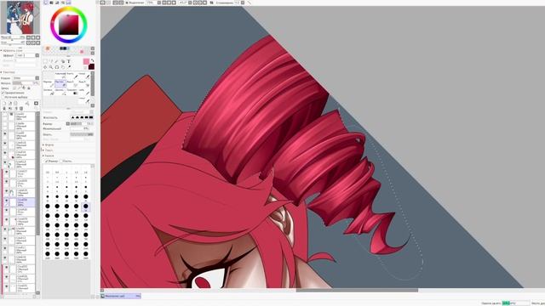Click the zoom percentage field in toolbar
This screenshot has width=545, height=306.
point(152,3)
